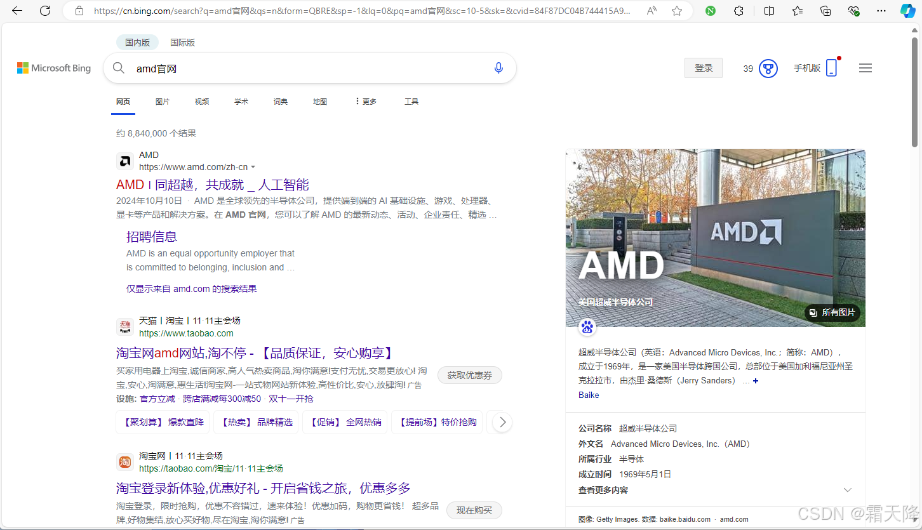Screen dimensions: 922x530
Task: Open Rewards trophy icon
Action: 768,69
